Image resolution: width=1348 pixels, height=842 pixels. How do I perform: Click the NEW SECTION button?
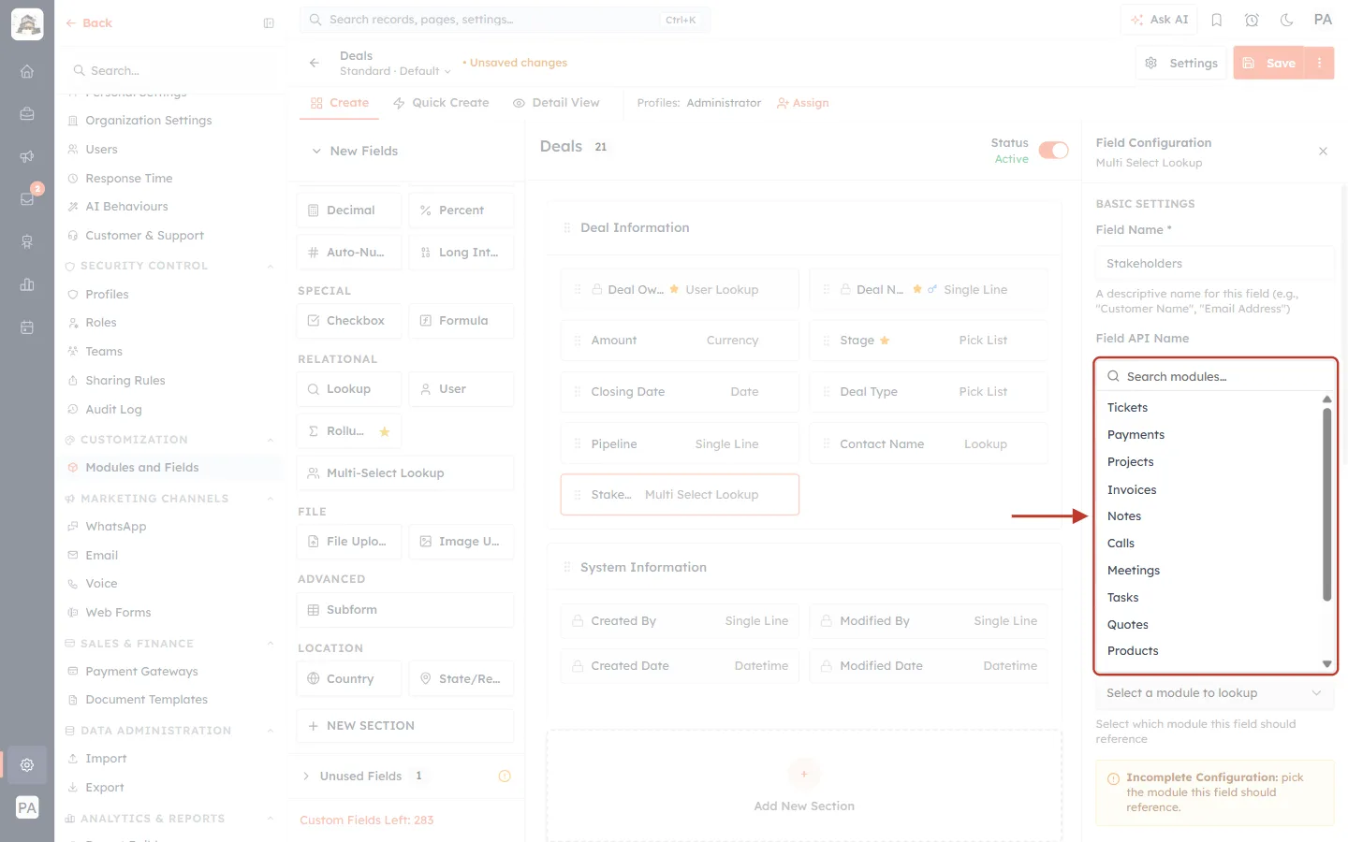(x=405, y=725)
